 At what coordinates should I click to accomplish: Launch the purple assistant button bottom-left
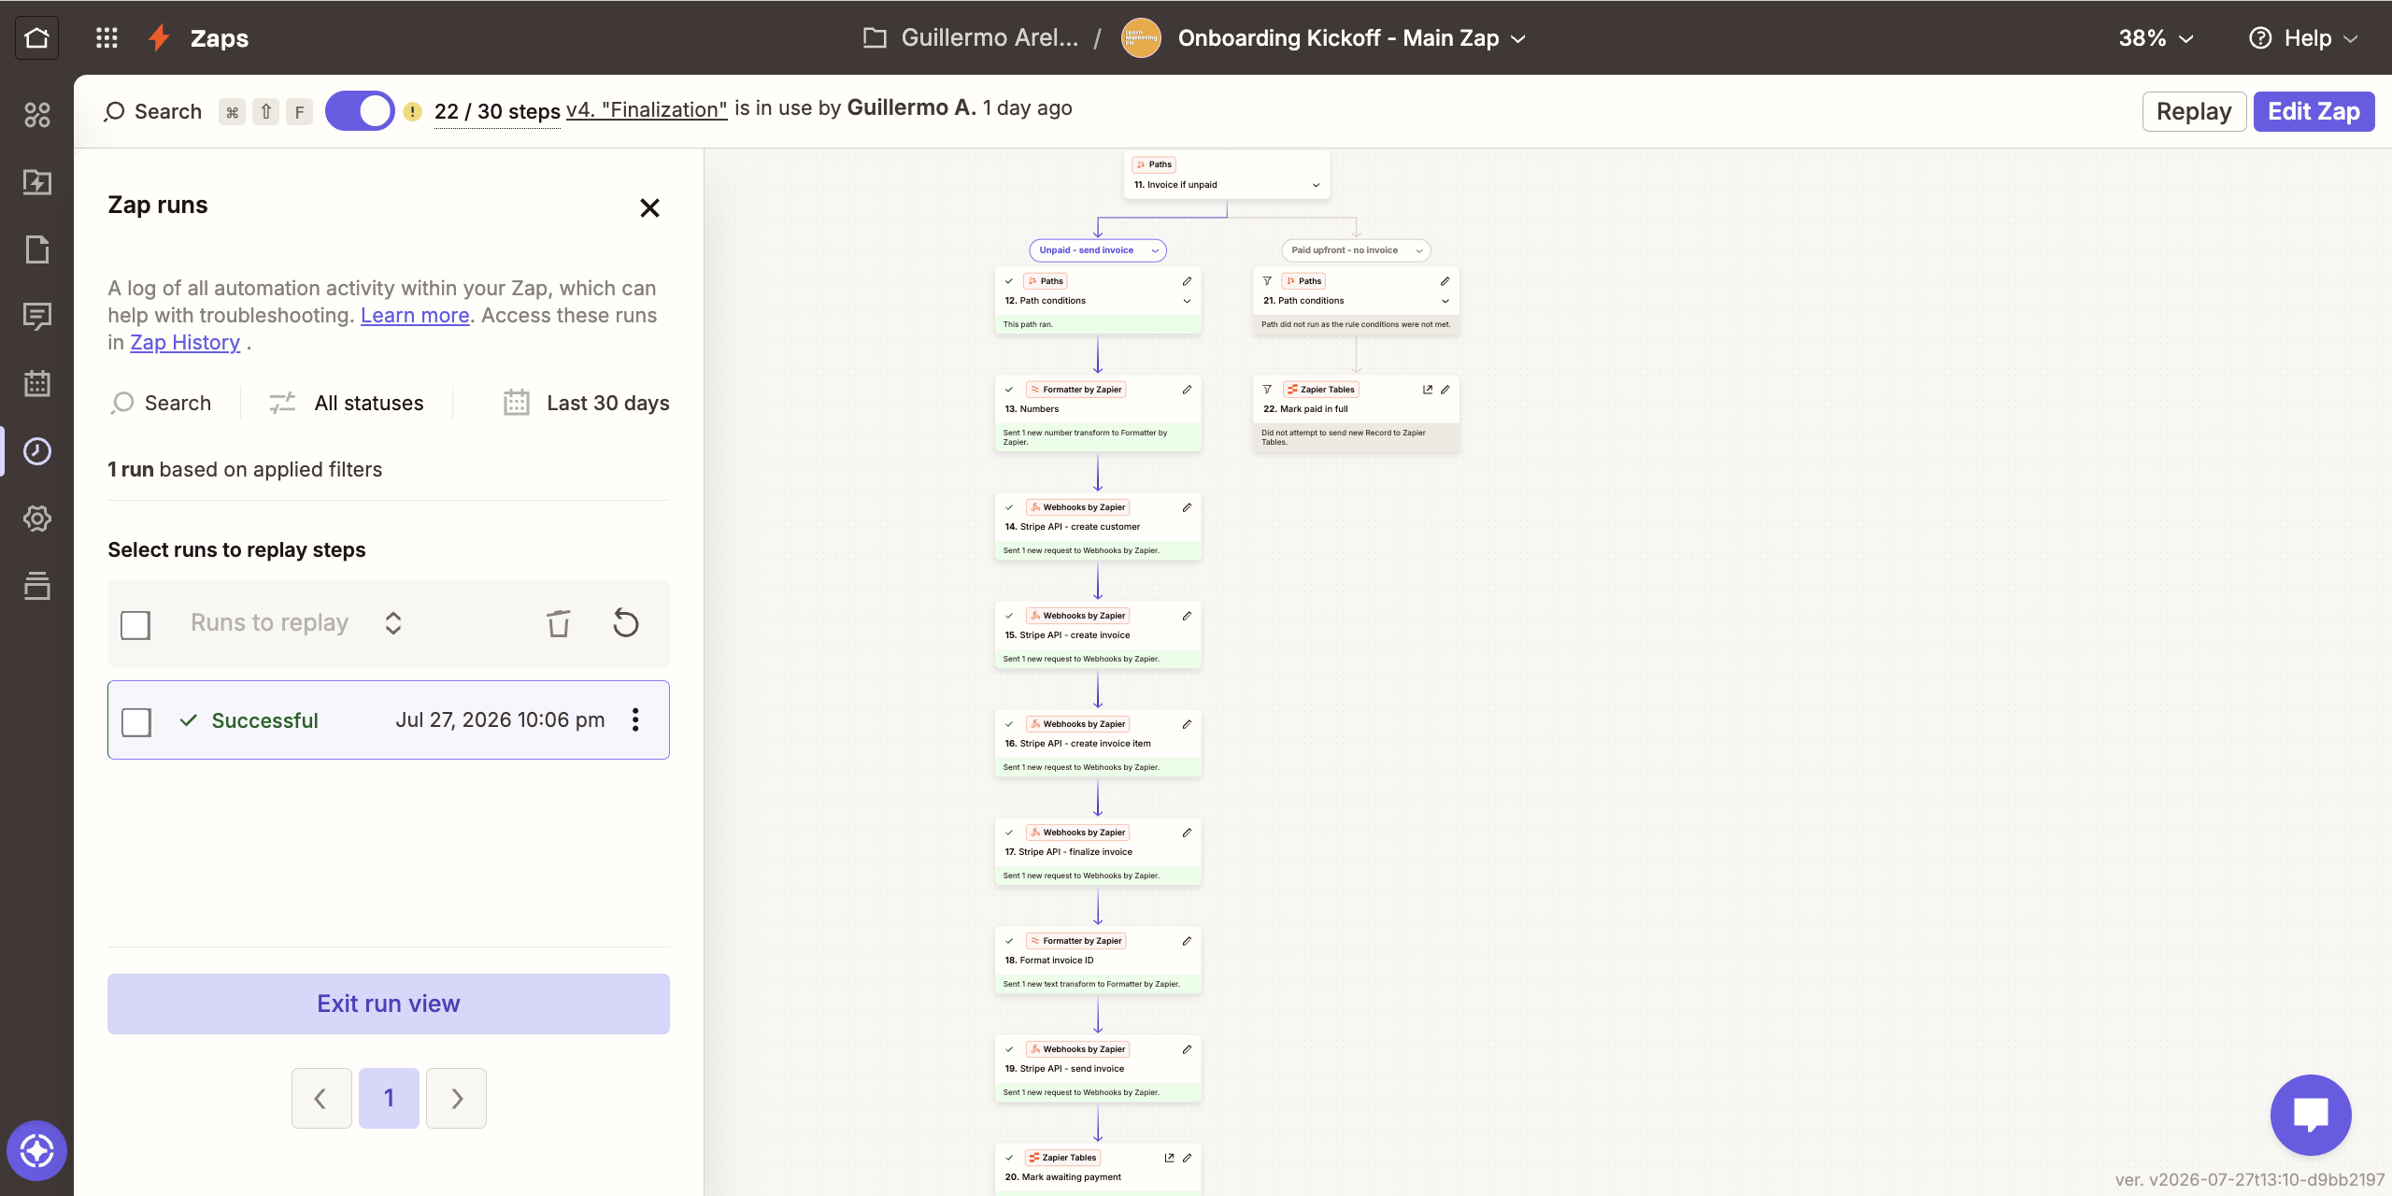click(37, 1150)
